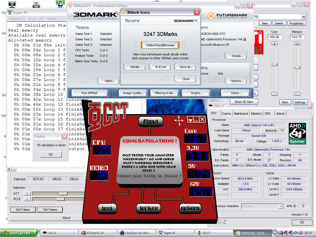Click Save as button in score dialog

(186, 67)
